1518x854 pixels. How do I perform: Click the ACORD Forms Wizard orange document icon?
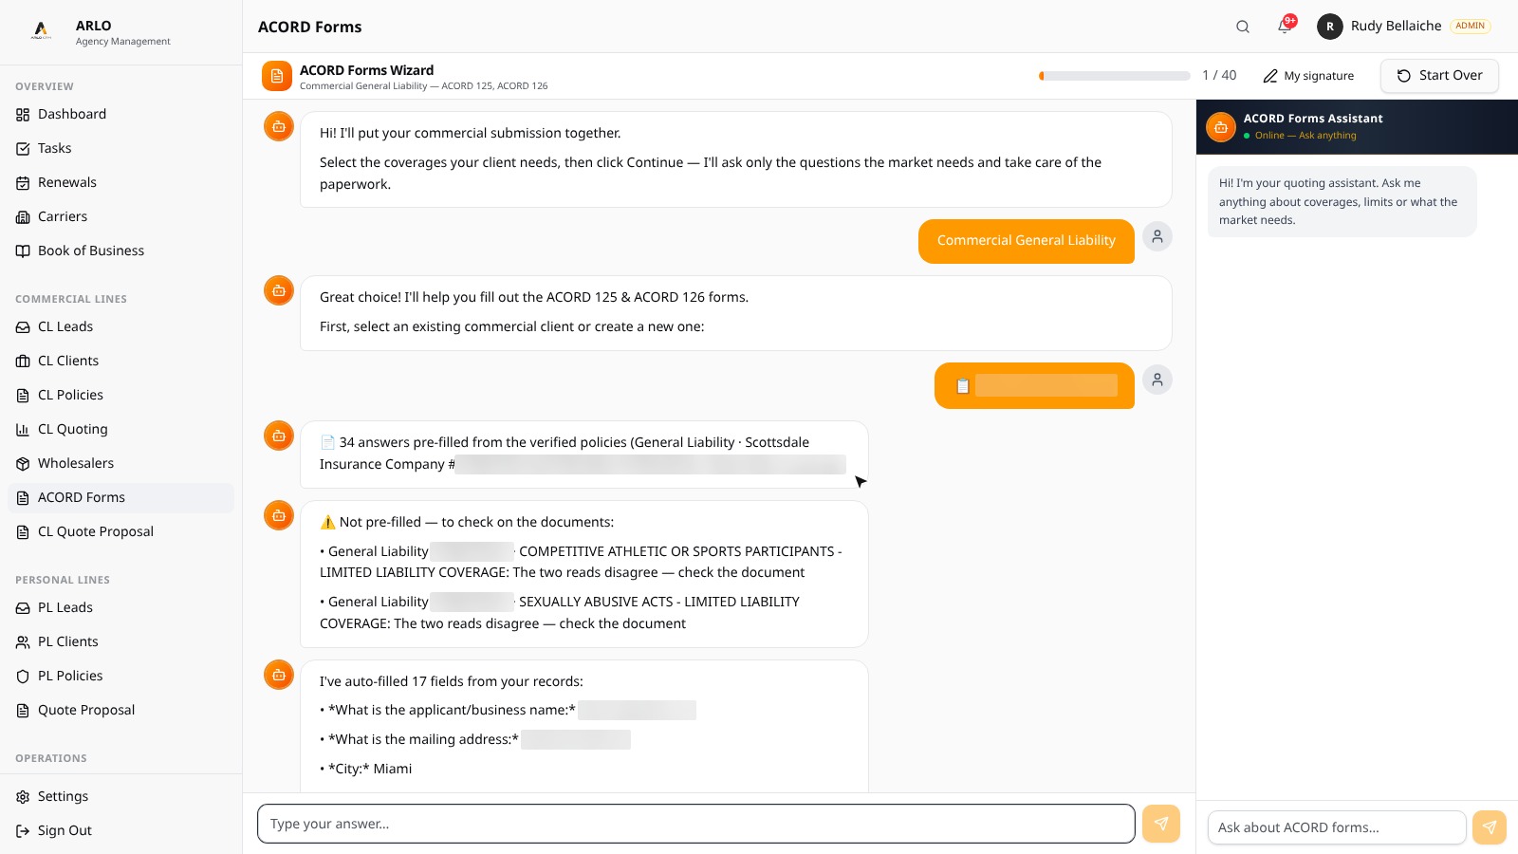coord(277,76)
